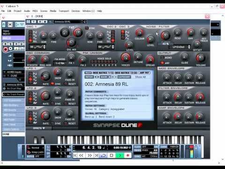Open the Audio menu
This screenshot has height=169, width=225.
coord(27,11)
